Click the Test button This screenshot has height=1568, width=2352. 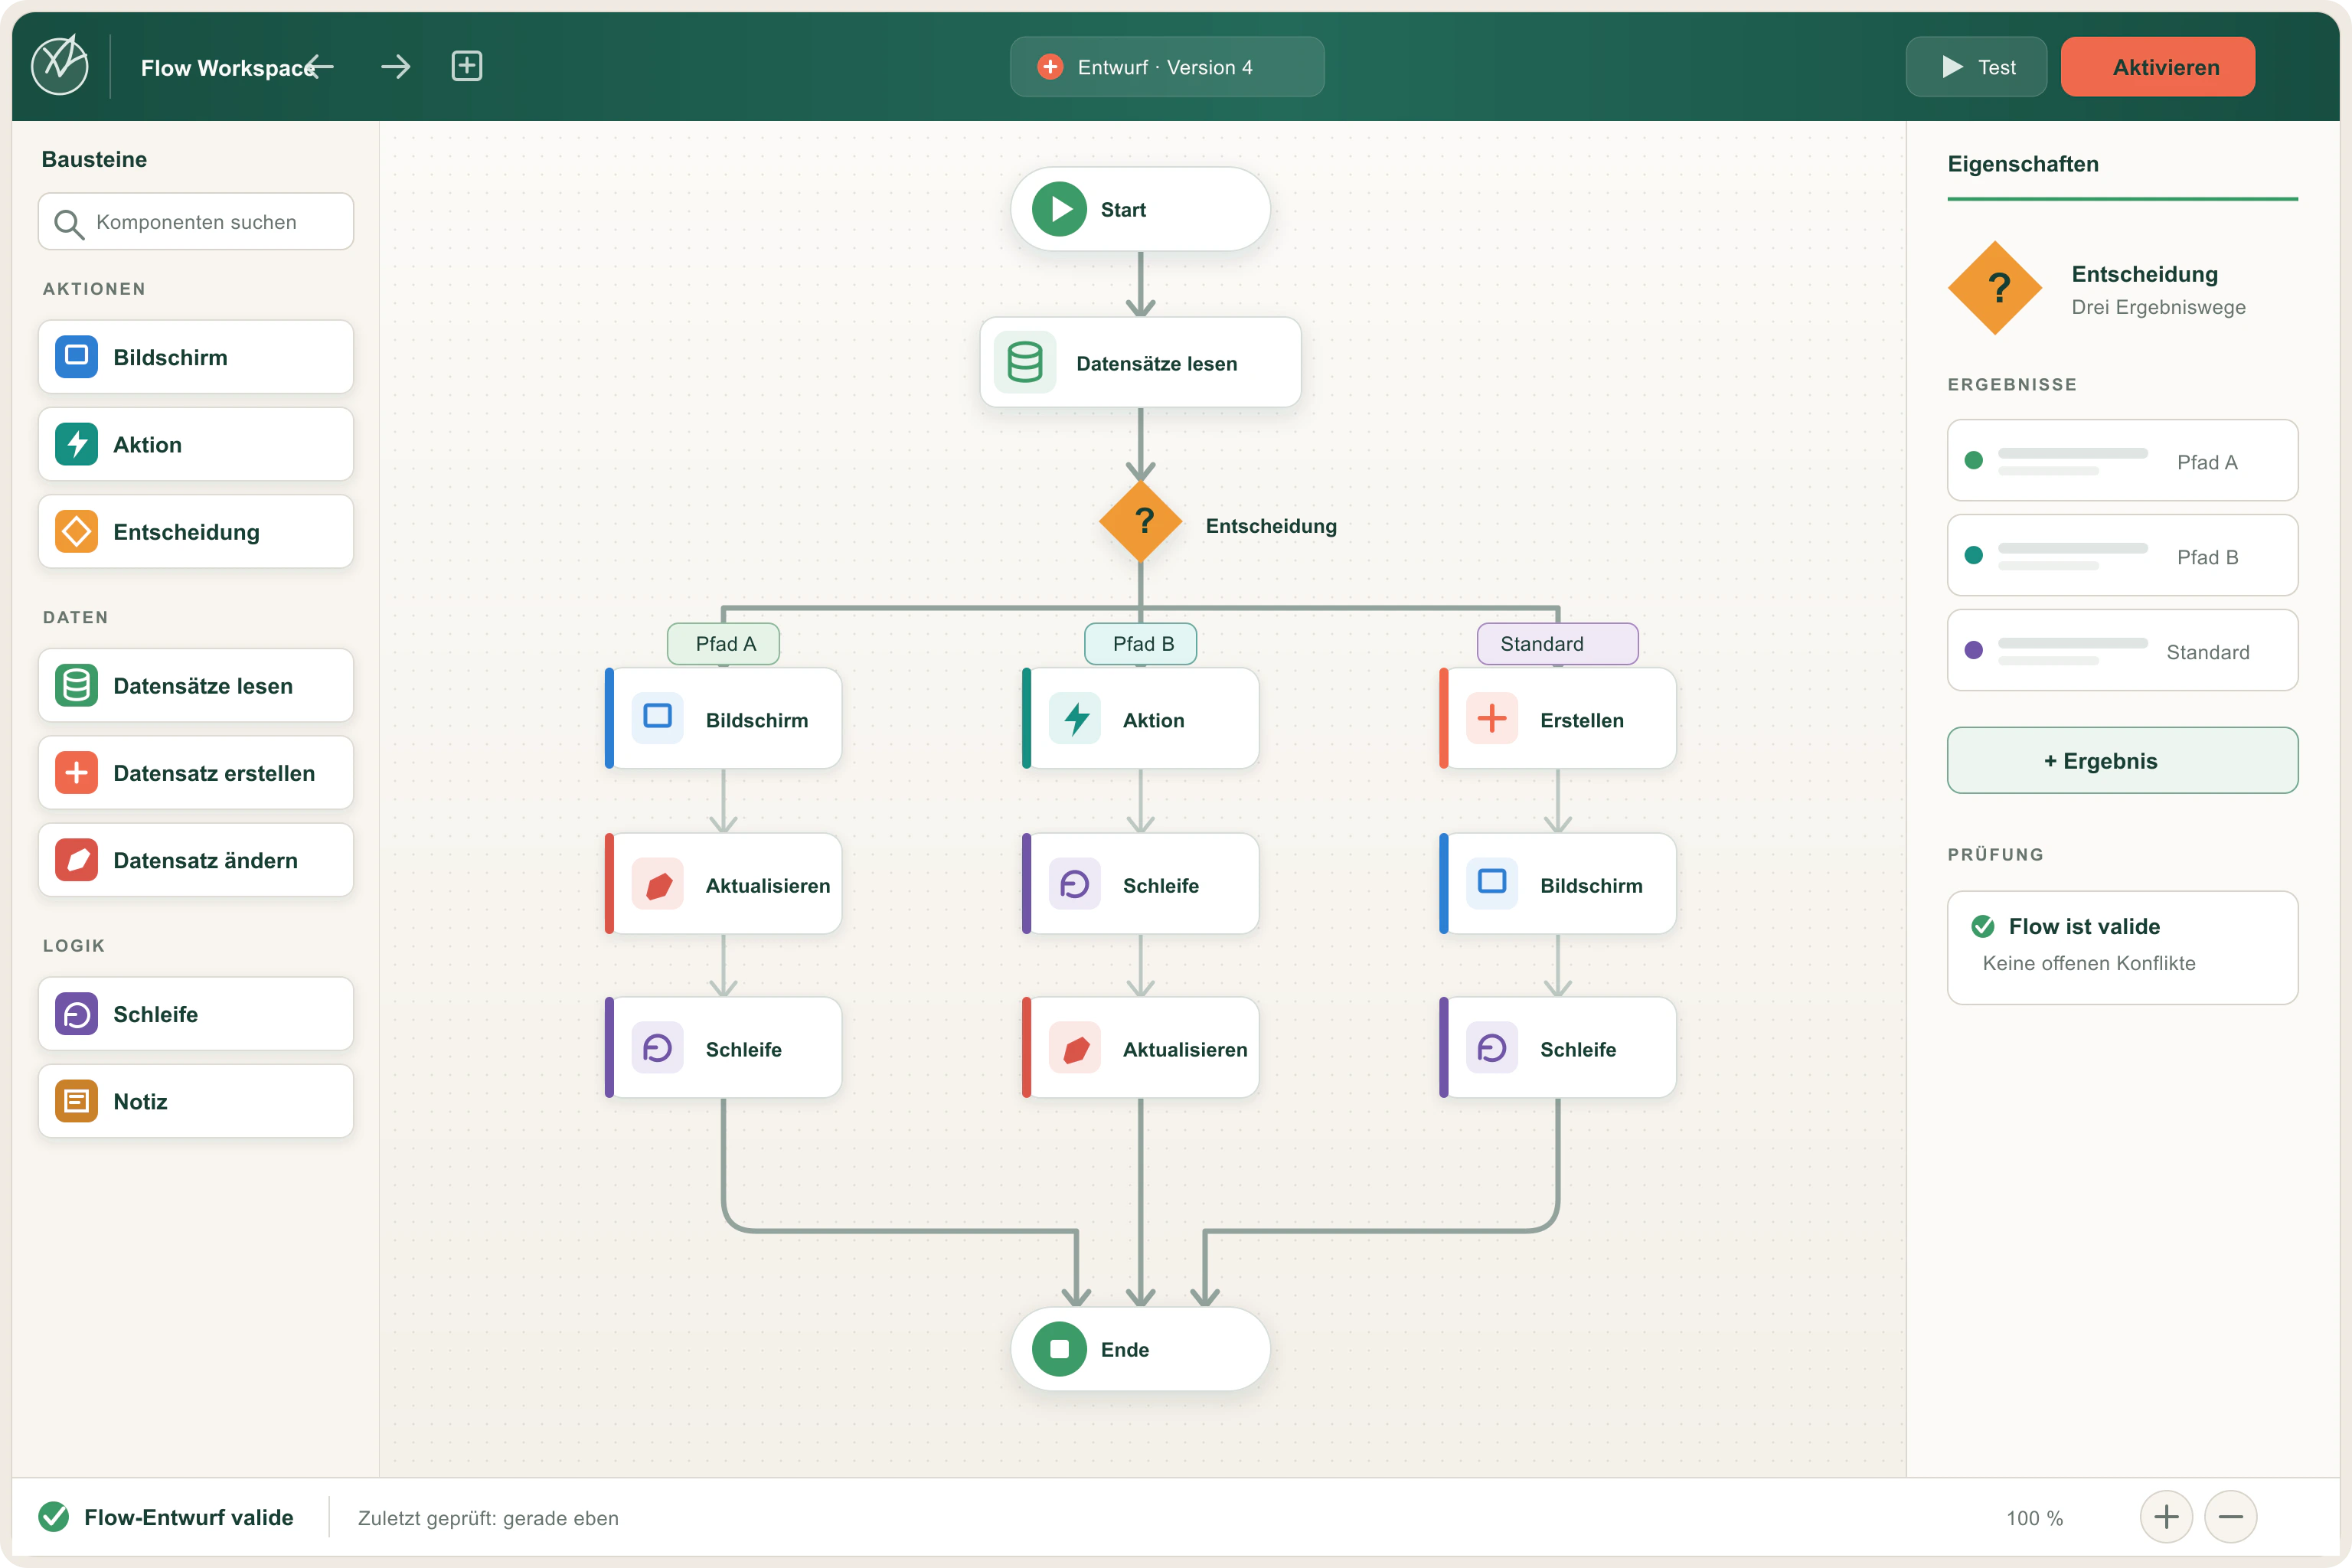point(1976,67)
